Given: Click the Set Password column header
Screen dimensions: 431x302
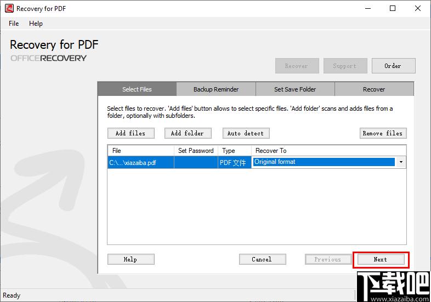Looking at the screenshot, I should tap(196, 151).
